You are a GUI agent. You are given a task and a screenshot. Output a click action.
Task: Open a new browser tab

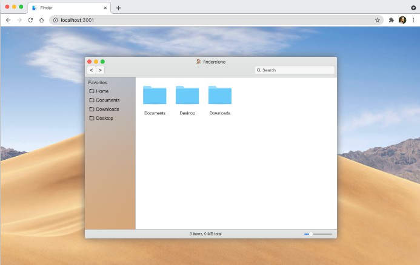click(x=119, y=8)
